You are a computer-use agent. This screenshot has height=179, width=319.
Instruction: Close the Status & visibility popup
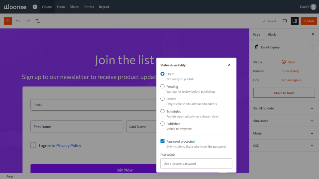click(x=229, y=65)
